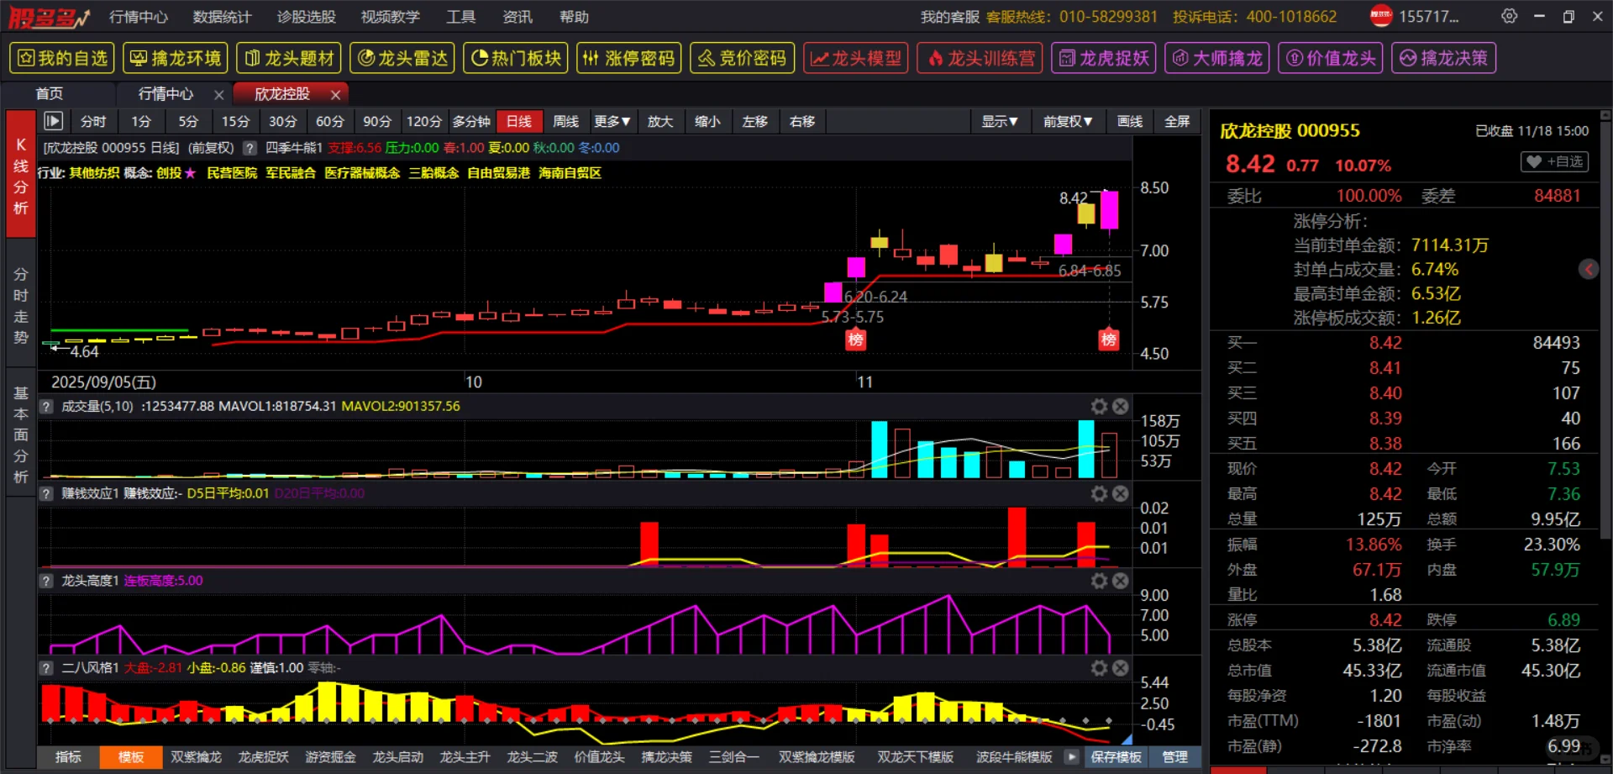Click help icon beside 二八风格1

(x=47, y=668)
